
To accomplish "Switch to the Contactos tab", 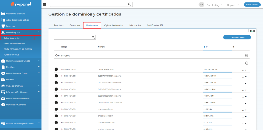I will point(75,25).
